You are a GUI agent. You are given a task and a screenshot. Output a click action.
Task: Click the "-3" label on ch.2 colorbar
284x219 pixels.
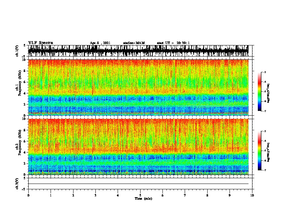click(x=265, y=131)
